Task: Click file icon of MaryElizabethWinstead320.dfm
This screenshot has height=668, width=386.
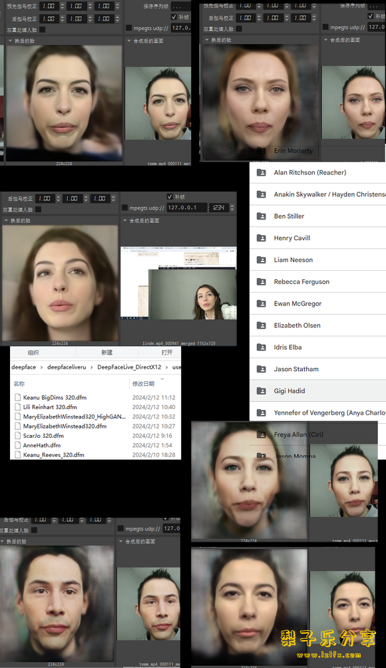Action: 17,426
